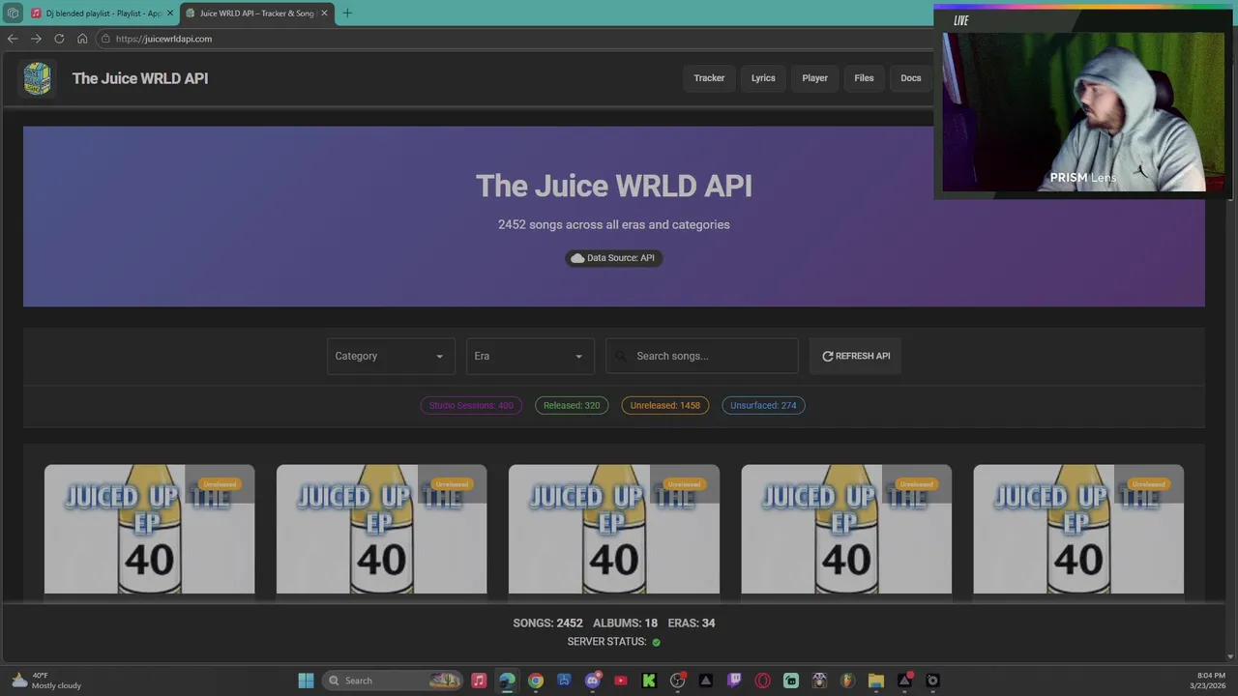Screen dimensions: 1238x696
Task: Launch Opera browser from the taskbar
Action: click(x=762, y=681)
